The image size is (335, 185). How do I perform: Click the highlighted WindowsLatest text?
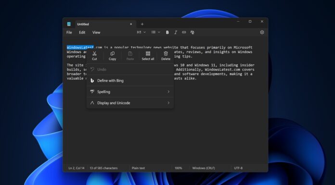coord(80,48)
